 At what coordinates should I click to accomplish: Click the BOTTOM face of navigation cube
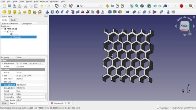coord(184,26)
